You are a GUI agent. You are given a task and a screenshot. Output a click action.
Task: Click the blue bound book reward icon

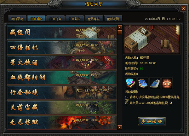pos(155,83)
